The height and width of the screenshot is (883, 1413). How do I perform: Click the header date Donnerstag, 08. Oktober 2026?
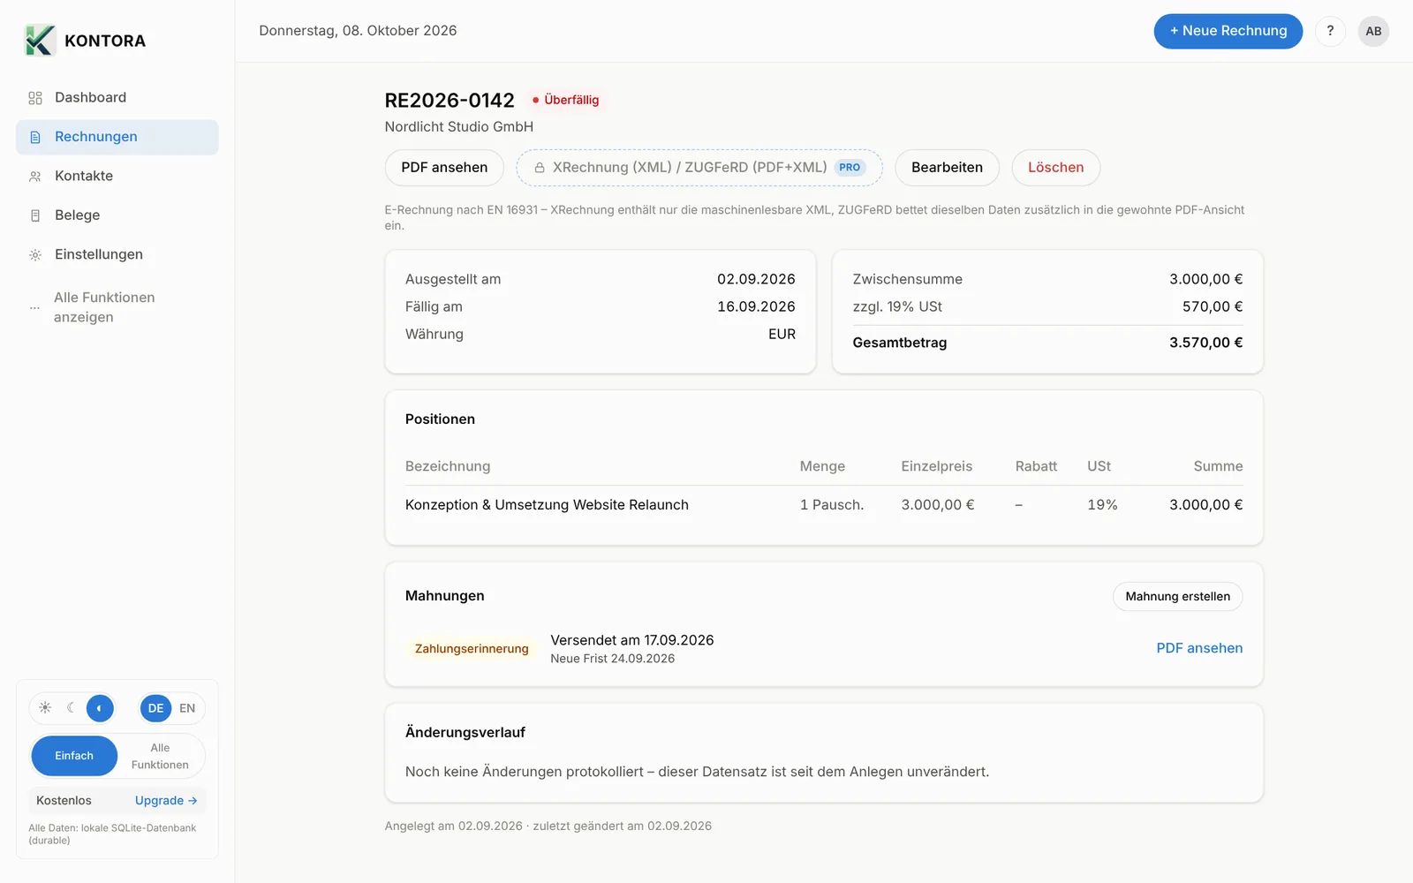click(358, 31)
